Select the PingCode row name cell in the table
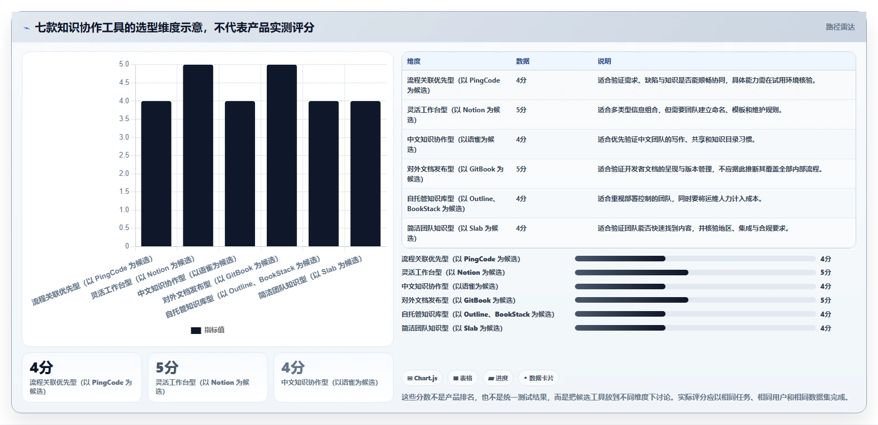The width and height of the screenshot is (878, 425). pos(454,85)
